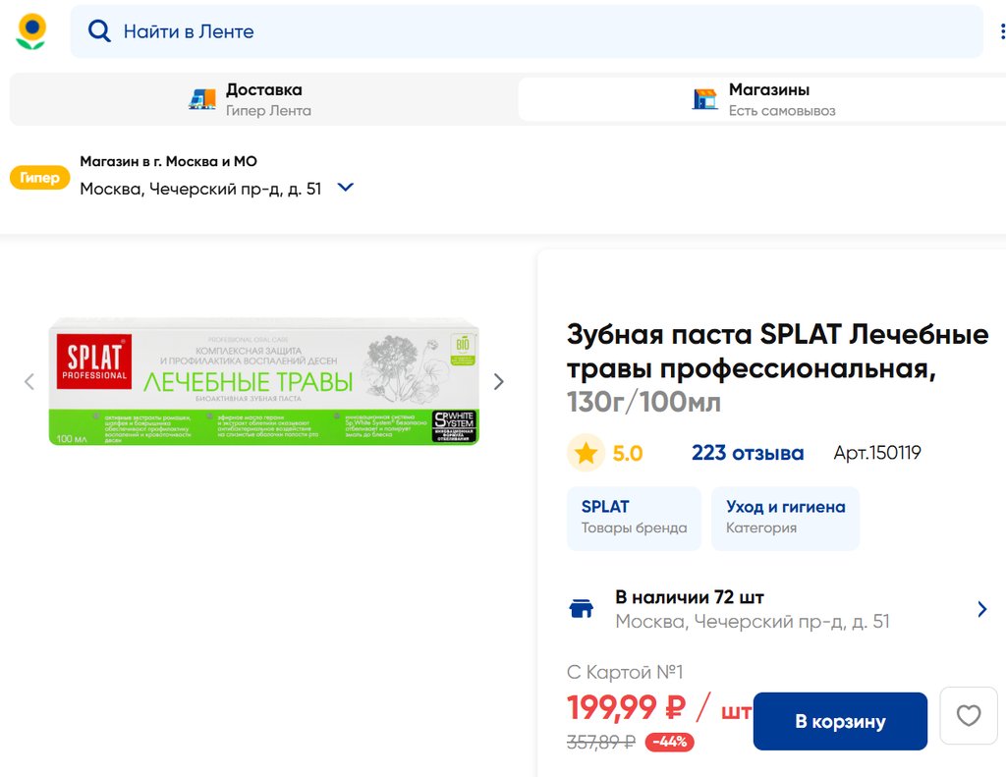Click the delivery truck icon
Screen dimensions: 1006x777
[202, 99]
